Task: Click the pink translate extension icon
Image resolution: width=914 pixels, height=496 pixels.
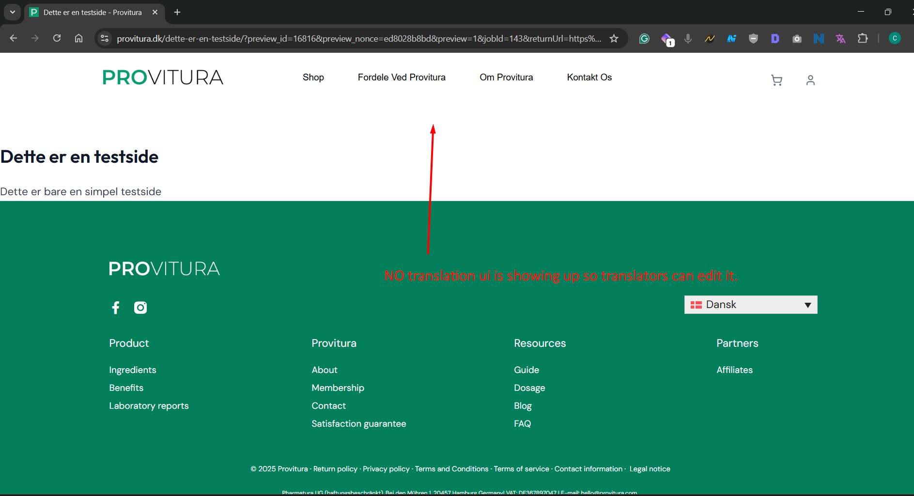Action: click(x=840, y=39)
